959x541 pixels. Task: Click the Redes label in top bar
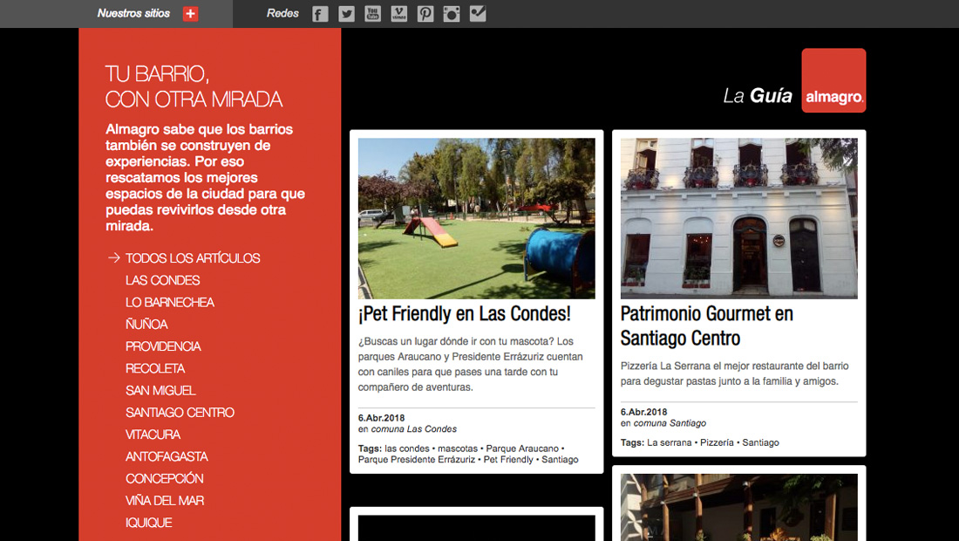coord(282,13)
